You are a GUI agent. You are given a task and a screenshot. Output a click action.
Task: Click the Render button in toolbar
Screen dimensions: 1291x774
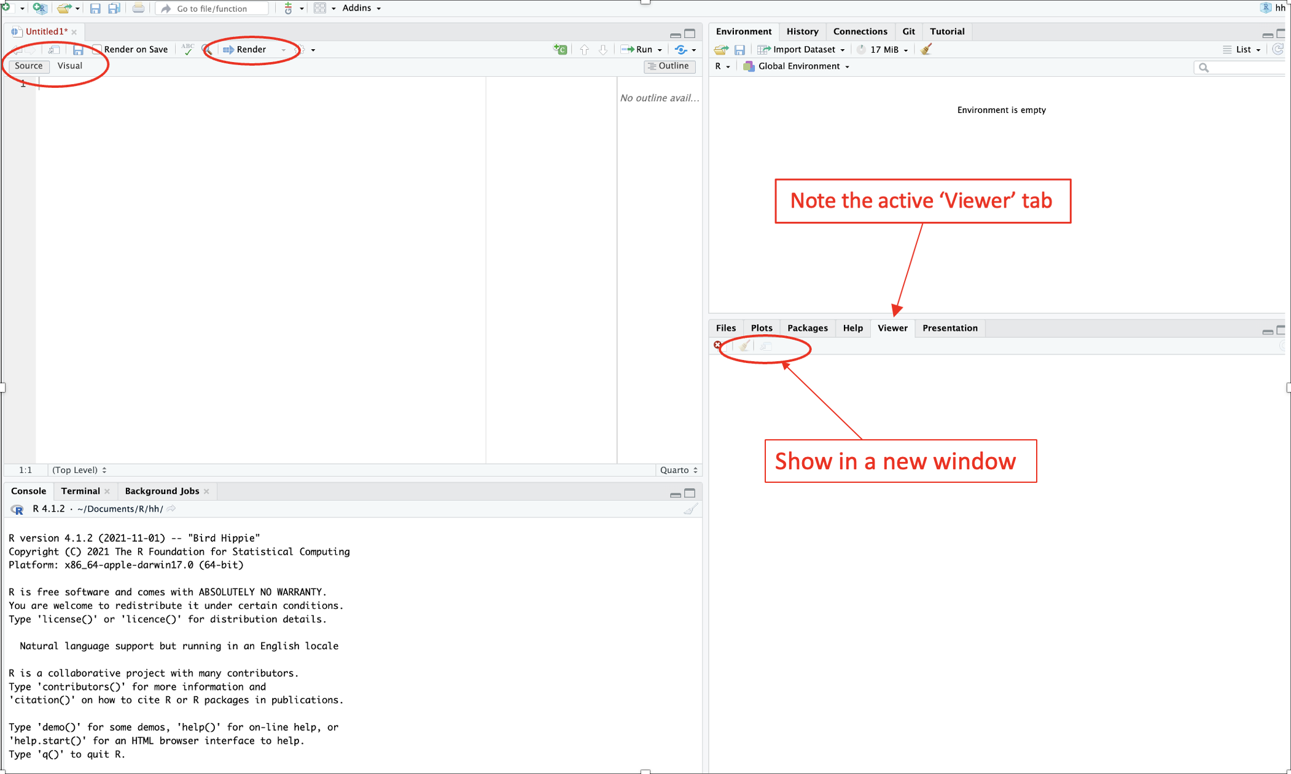click(x=243, y=49)
